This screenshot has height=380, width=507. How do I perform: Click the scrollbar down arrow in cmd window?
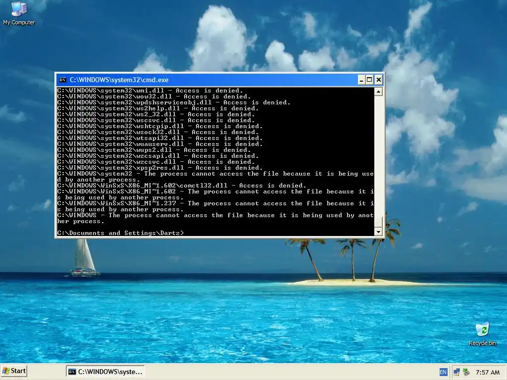pos(378,232)
